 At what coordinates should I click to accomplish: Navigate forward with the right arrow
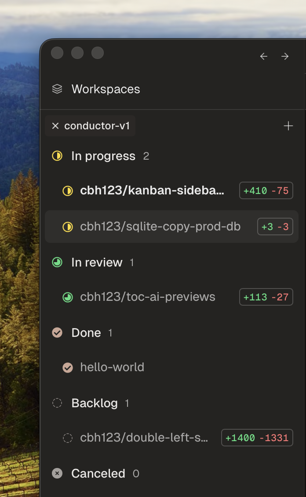click(x=285, y=56)
